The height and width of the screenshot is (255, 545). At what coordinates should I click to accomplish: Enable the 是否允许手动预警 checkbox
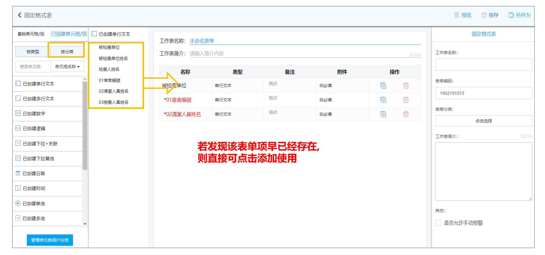[x=438, y=223]
